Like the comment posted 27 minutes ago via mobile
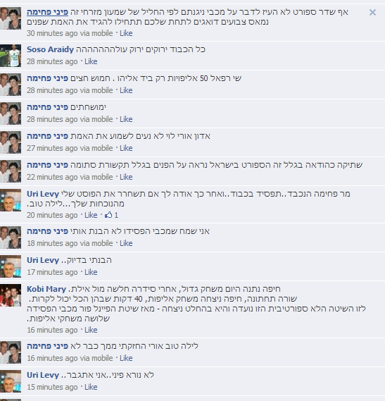 coord(126,148)
